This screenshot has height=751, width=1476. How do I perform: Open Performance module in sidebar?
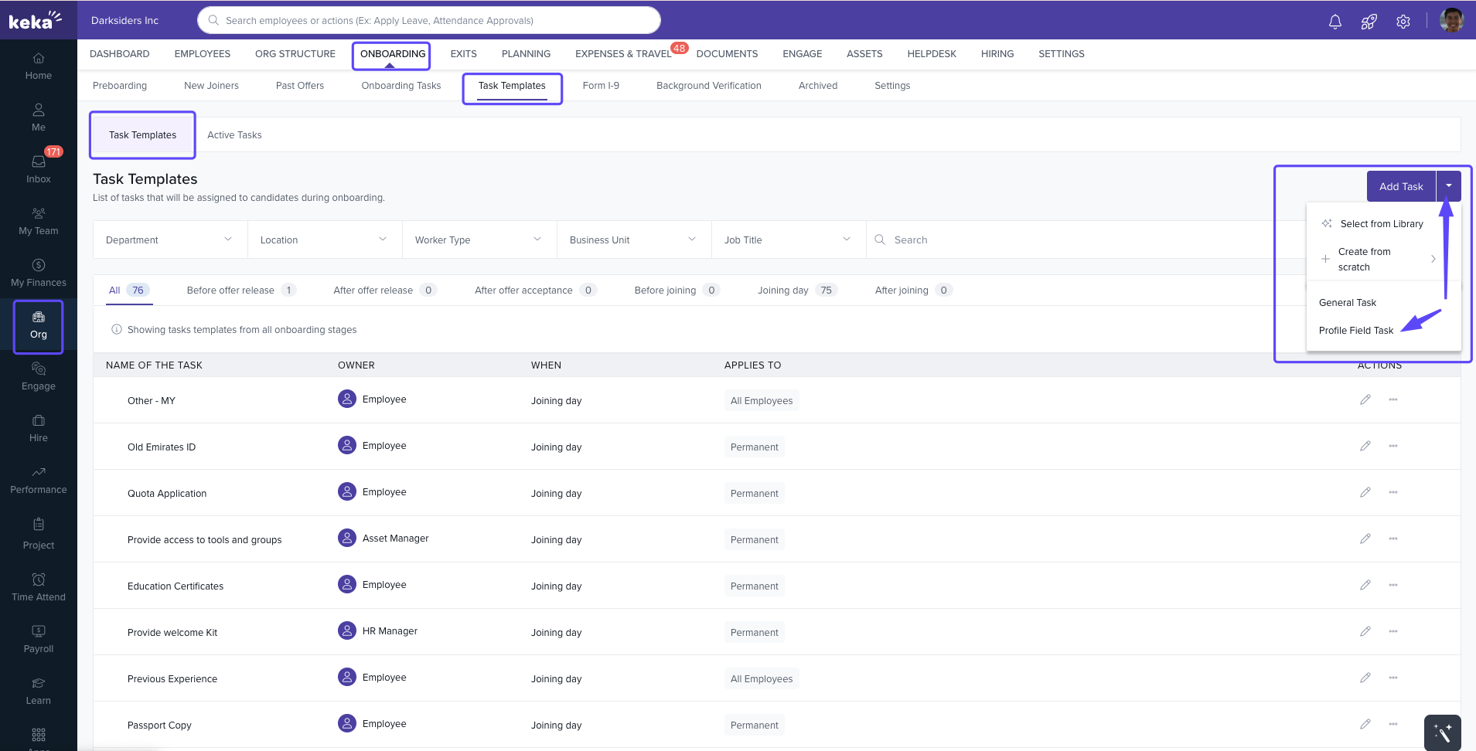point(39,480)
